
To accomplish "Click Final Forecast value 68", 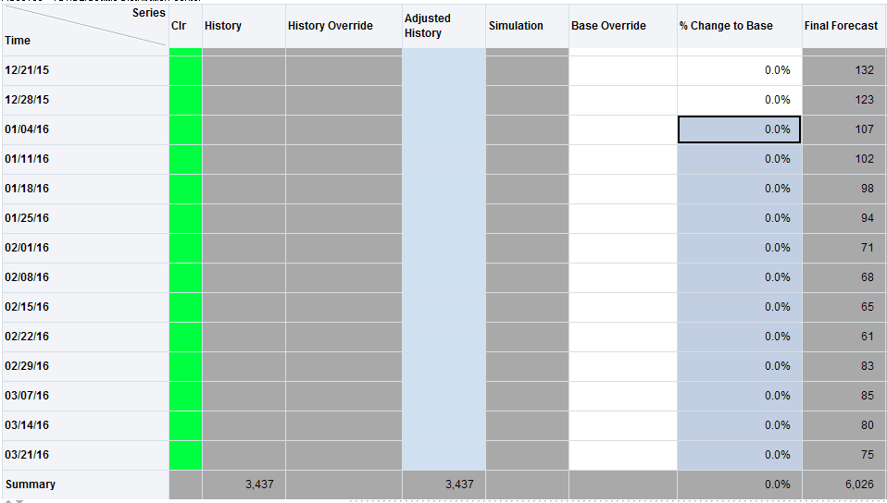I will click(844, 277).
